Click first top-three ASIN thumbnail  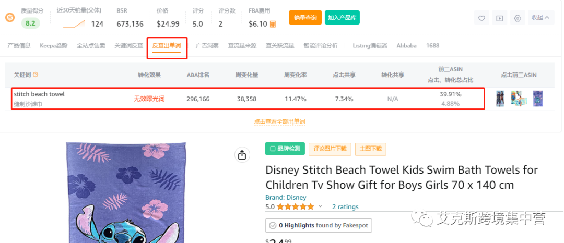500,99
